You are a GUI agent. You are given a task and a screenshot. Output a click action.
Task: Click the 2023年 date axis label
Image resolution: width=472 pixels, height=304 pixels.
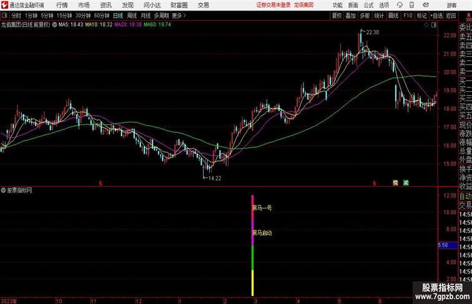[x=9, y=301]
